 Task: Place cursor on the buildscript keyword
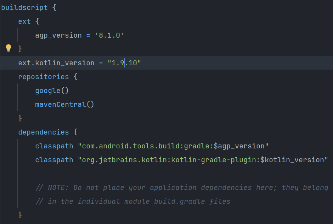(x=24, y=7)
